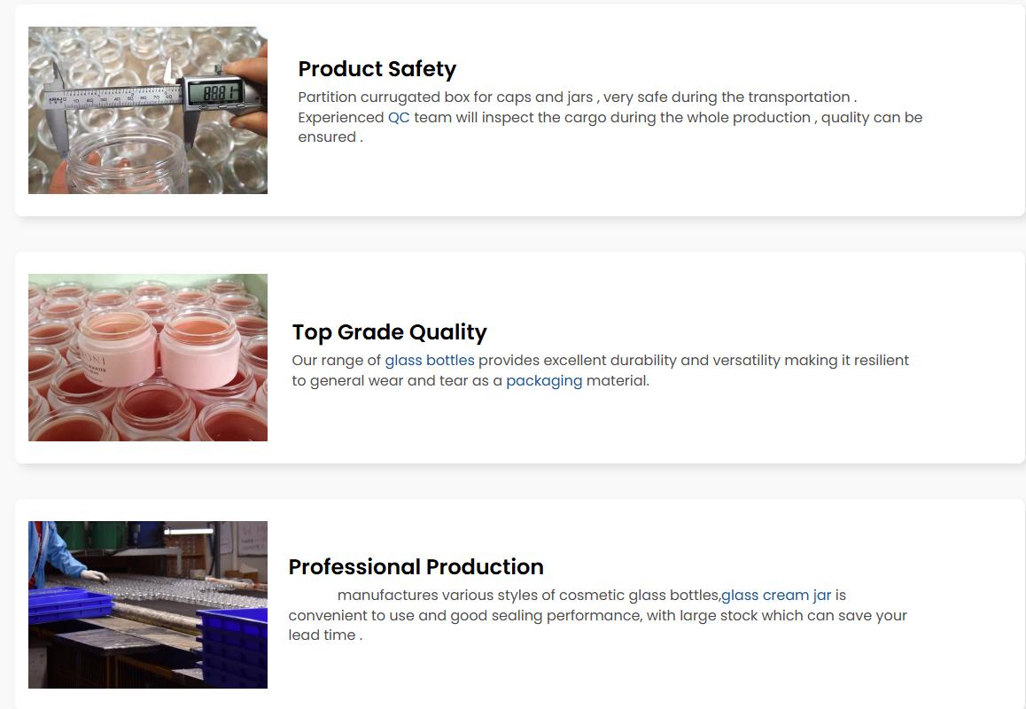
Task: Select the 'Professional Production' heading
Action: point(416,567)
